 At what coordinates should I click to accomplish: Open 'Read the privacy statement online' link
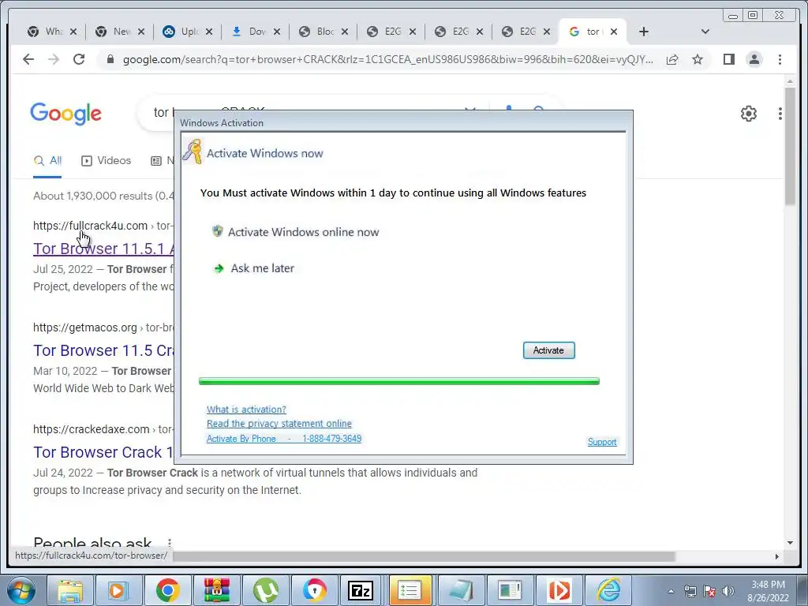coord(279,424)
